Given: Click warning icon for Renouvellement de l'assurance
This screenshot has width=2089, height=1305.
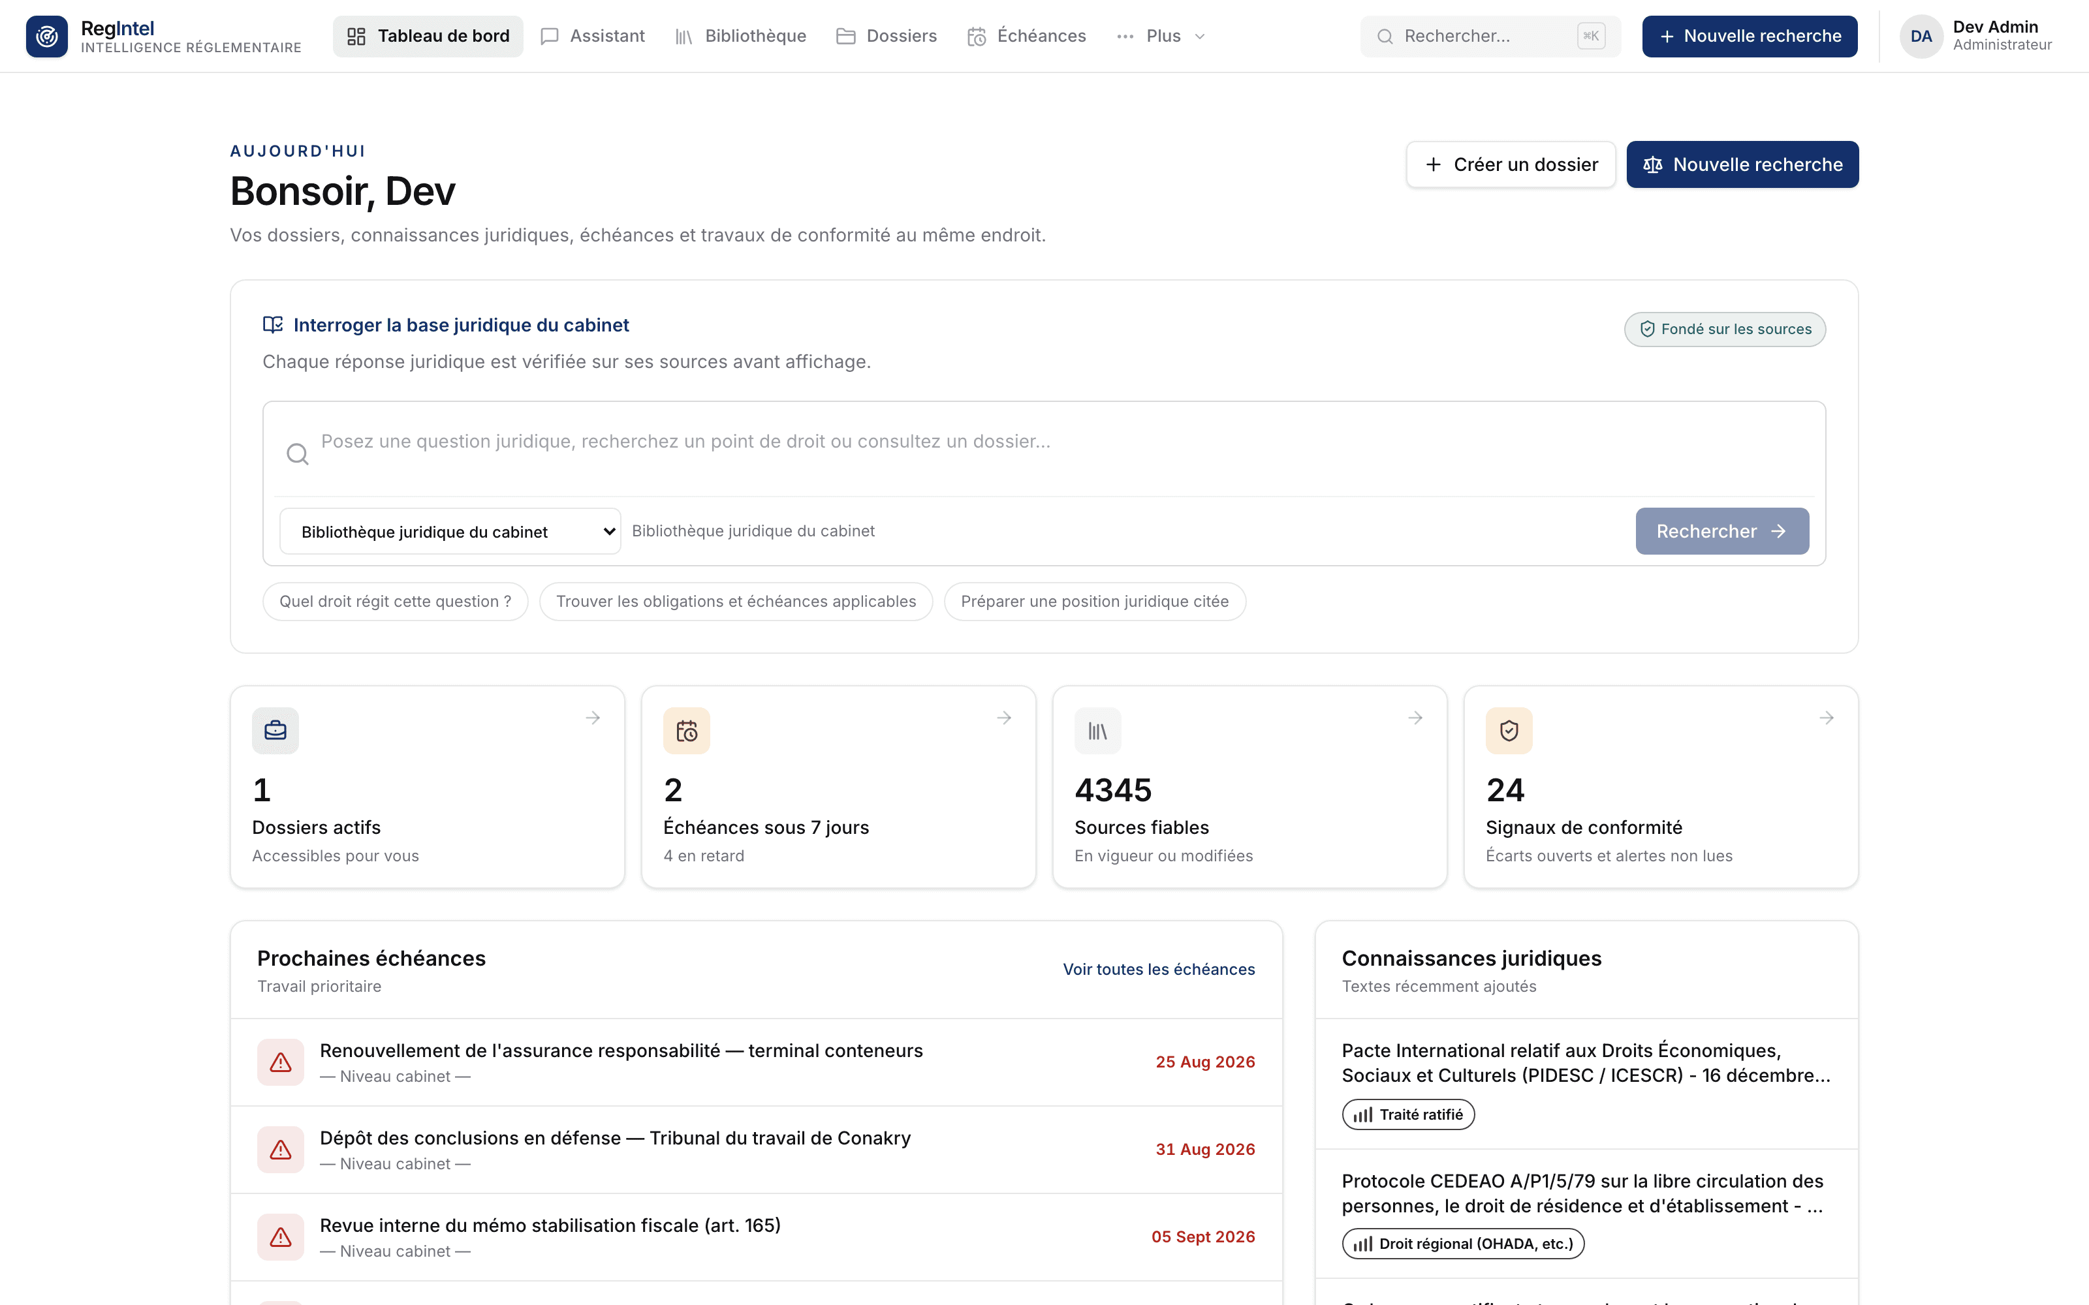Looking at the screenshot, I should tap(281, 1062).
